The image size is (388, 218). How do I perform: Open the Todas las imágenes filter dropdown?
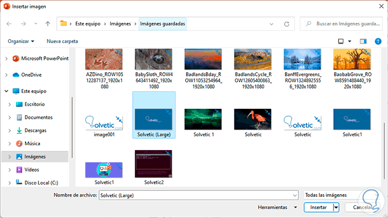click(342, 195)
